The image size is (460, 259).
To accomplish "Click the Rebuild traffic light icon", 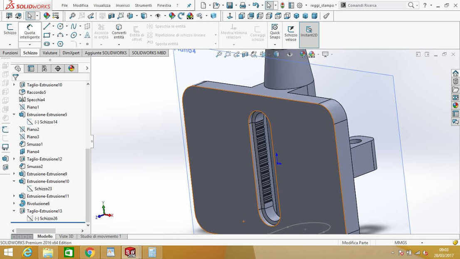I will click(x=282, y=5).
